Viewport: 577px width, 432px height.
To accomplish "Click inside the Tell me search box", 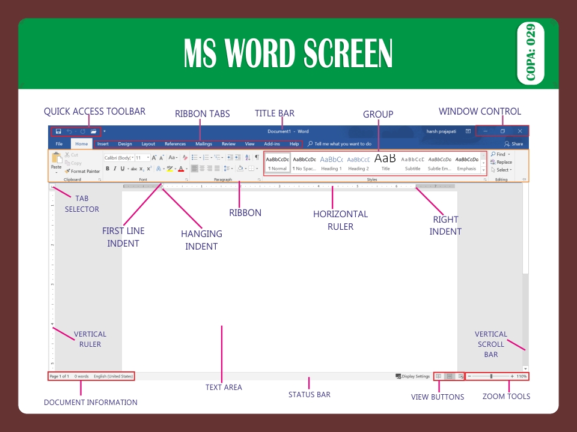I will click(340, 143).
